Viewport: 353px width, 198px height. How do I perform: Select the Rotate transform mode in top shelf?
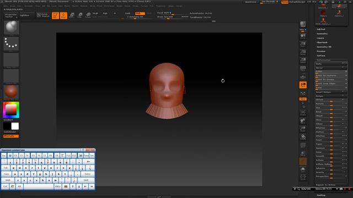[x=88, y=15]
